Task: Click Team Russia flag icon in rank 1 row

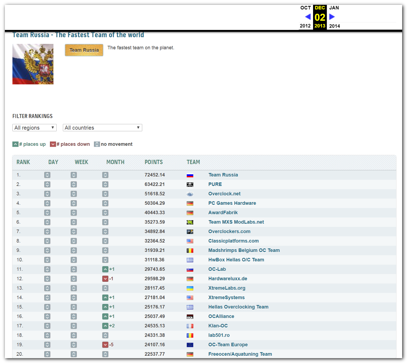Action: [x=190, y=175]
